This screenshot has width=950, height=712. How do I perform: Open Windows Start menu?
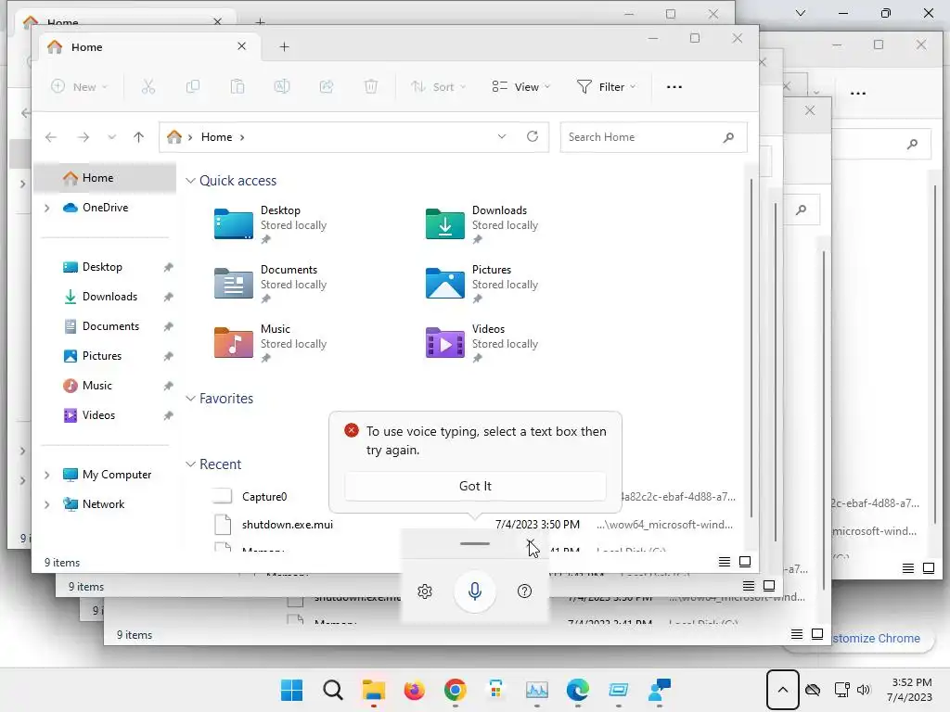[291, 690]
